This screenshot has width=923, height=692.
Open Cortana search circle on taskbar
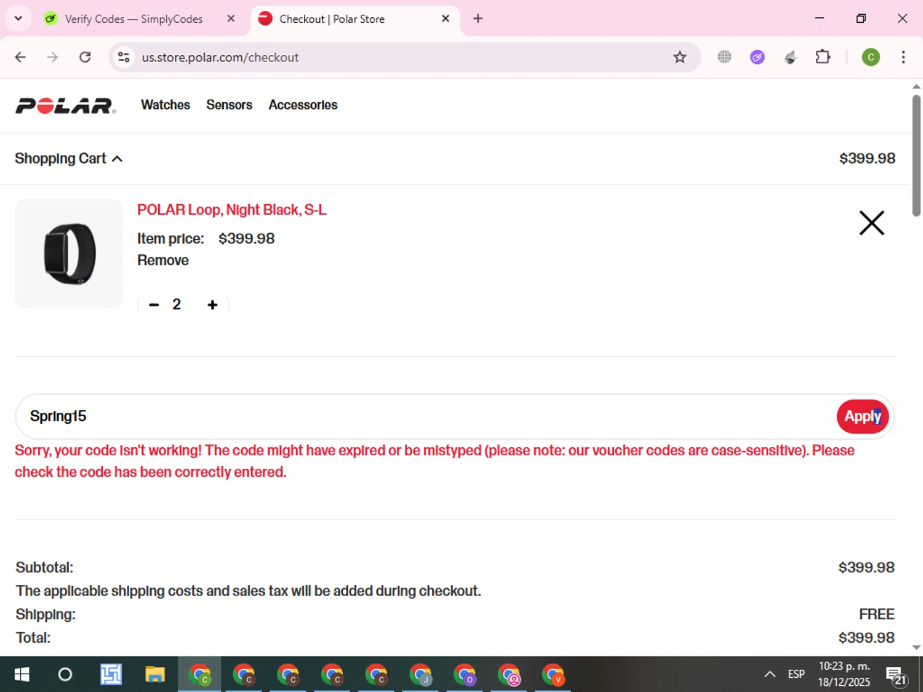pyautogui.click(x=65, y=675)
